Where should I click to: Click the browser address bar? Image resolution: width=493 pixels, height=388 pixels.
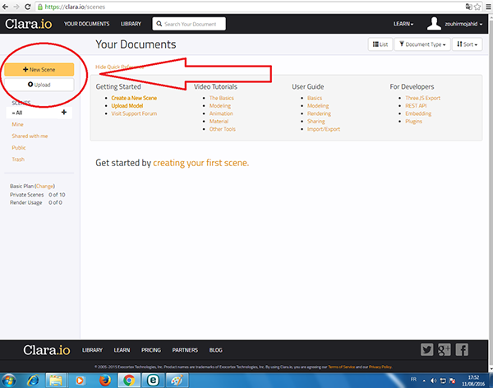pyautogui.click(x=251, y=7)
